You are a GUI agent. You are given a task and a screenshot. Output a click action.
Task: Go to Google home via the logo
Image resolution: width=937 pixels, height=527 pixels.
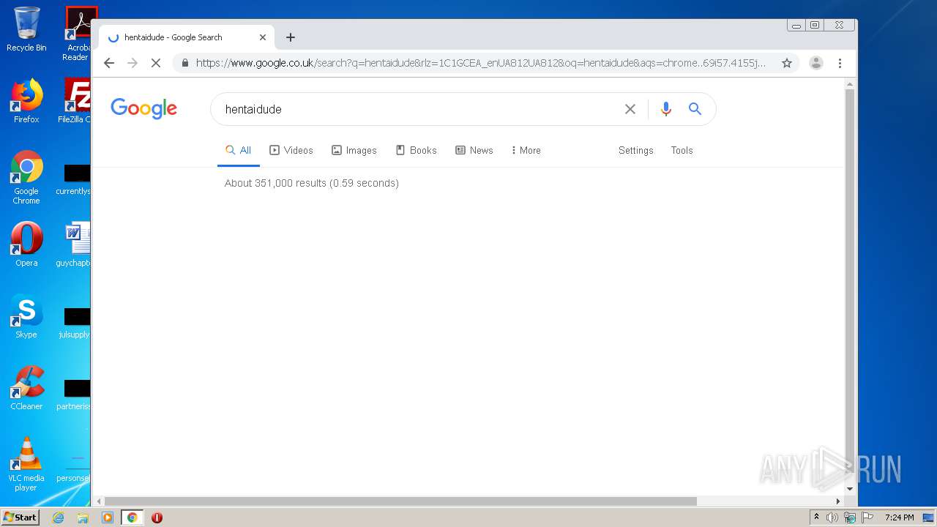tap(143, 109)
